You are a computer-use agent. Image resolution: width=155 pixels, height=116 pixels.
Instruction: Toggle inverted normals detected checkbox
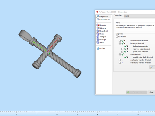pyautogui.click(x=120, y=41)
